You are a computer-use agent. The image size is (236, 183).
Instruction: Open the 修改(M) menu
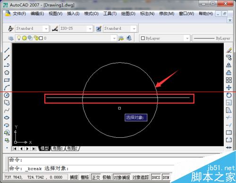(167, 14)
